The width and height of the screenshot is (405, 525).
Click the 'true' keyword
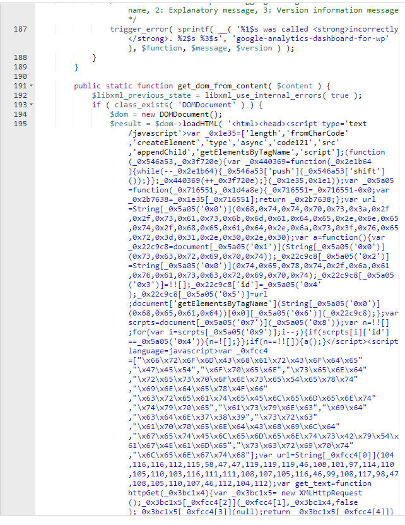pyautogui.click(x=340, y=95)
